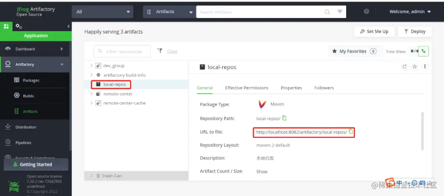Image resolution: width=444 pixels, height=196 pixels.
Task: Open the All repositories scope dropdown
Action: pyautogui.click(x=102, y=12)
